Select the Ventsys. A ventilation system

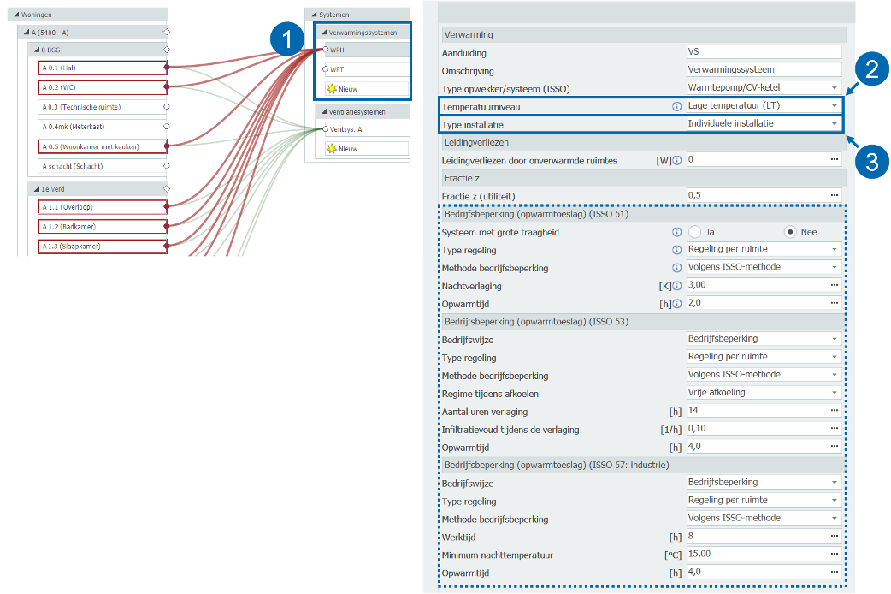368,129
